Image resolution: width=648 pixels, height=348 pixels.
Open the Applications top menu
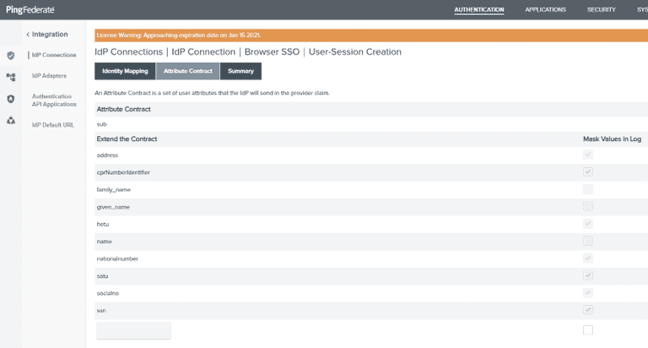click(545, 10)
